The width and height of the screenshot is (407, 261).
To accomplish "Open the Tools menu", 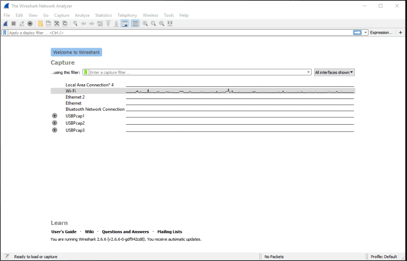I will pos(169,15).
